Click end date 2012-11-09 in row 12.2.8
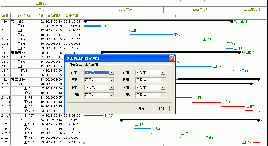 (x=72, y=142)
